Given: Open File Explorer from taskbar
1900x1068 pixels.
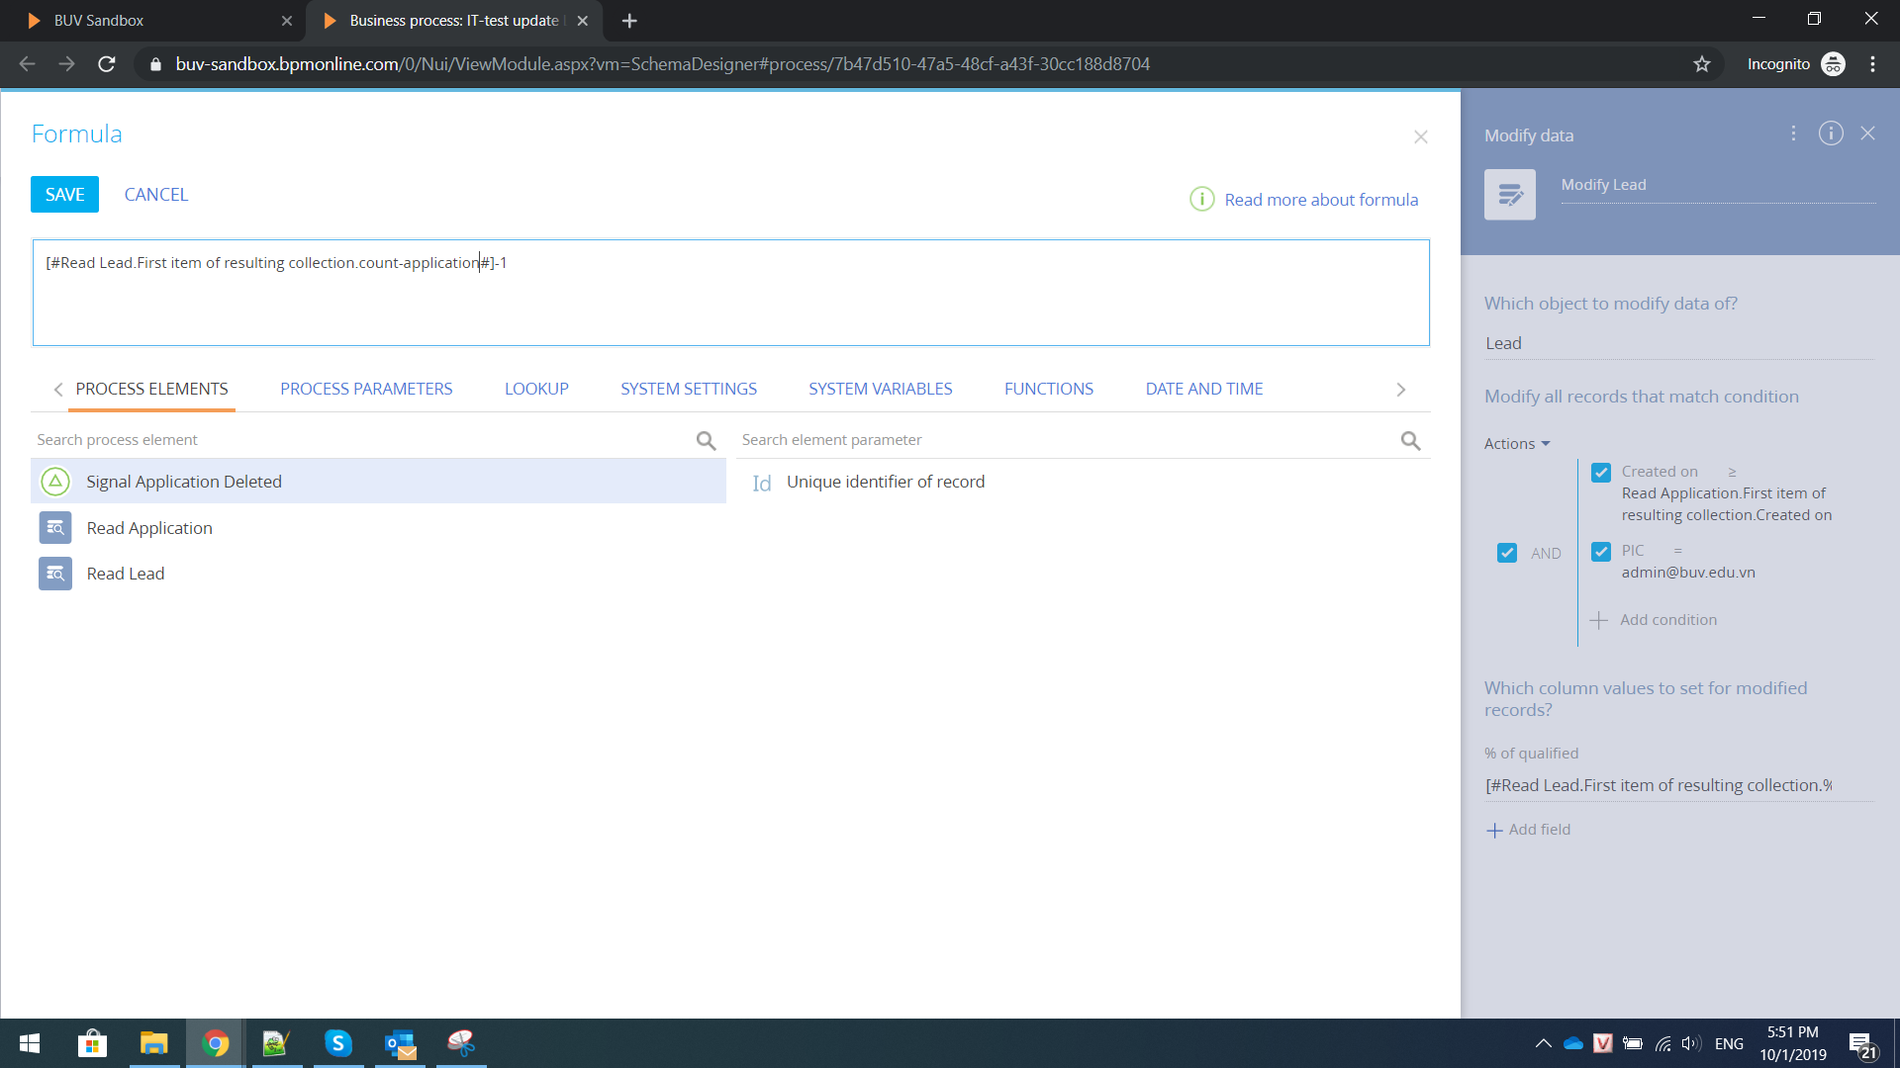Looking at the screenshot, I should click(x=153, y=1043).
